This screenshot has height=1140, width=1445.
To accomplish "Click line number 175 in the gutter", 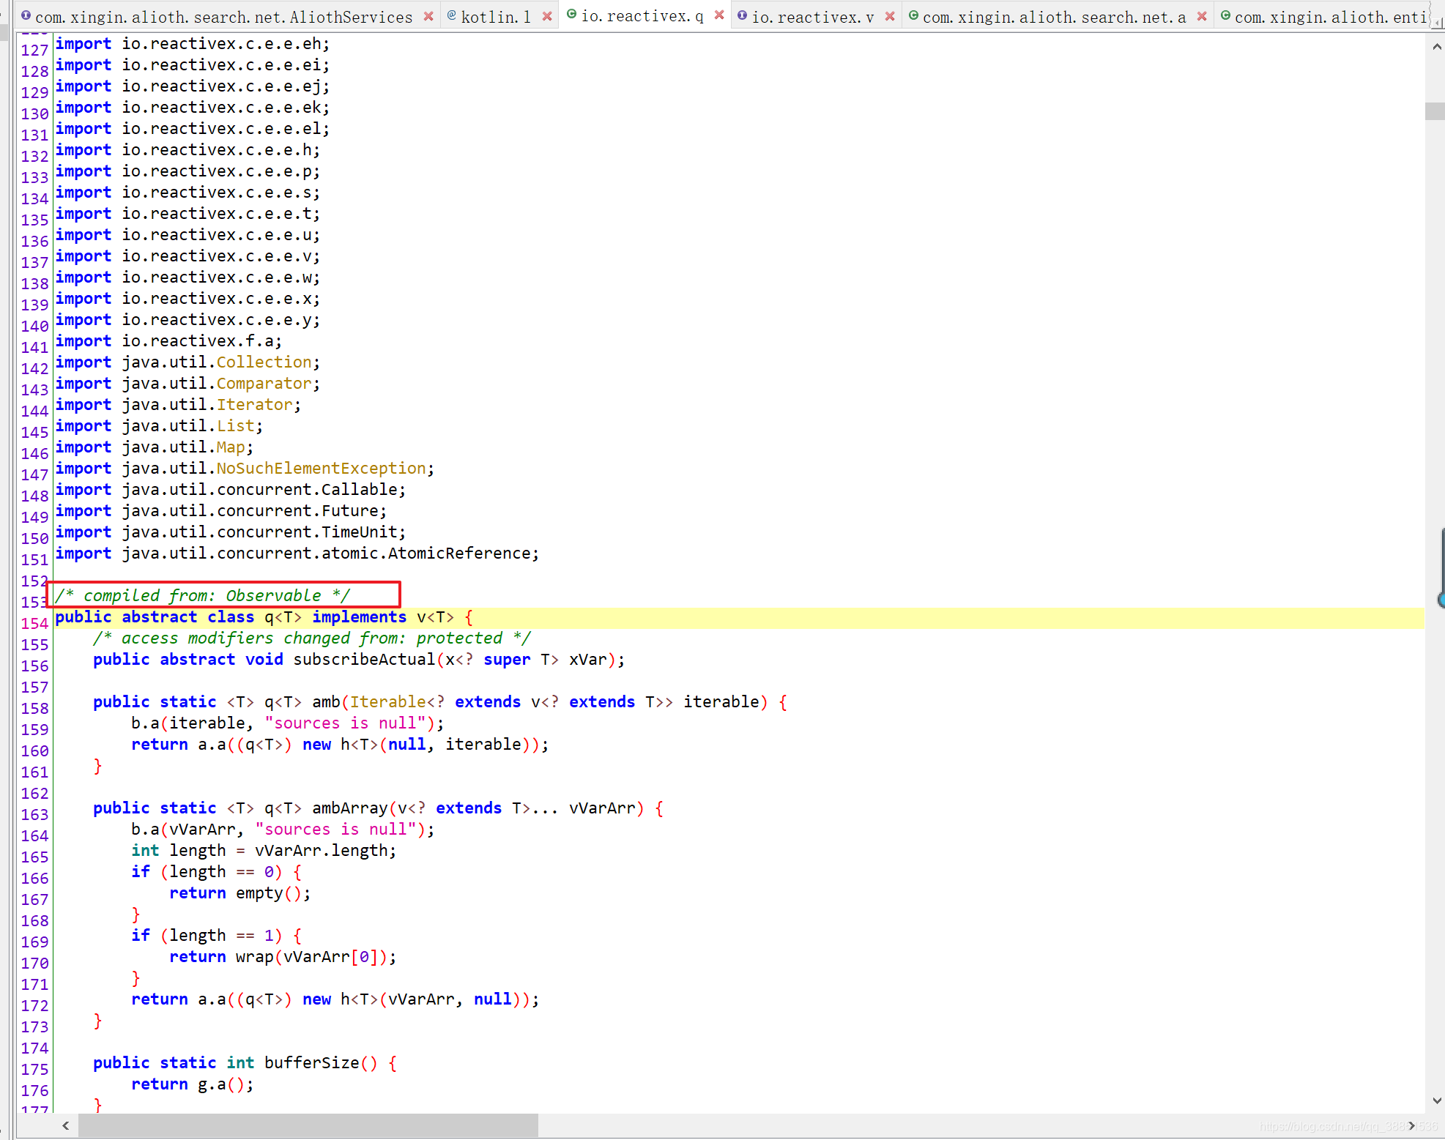I will click(34, 1070).
